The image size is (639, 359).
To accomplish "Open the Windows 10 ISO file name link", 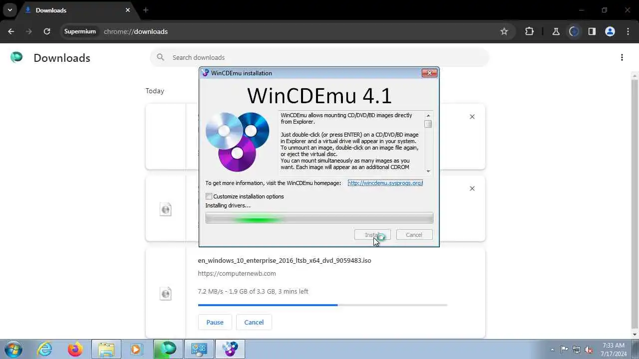I will (285, 260).
